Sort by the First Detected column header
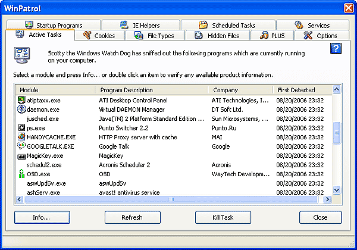This screenshot has width=357, height=250. click(x=302, y=90)
